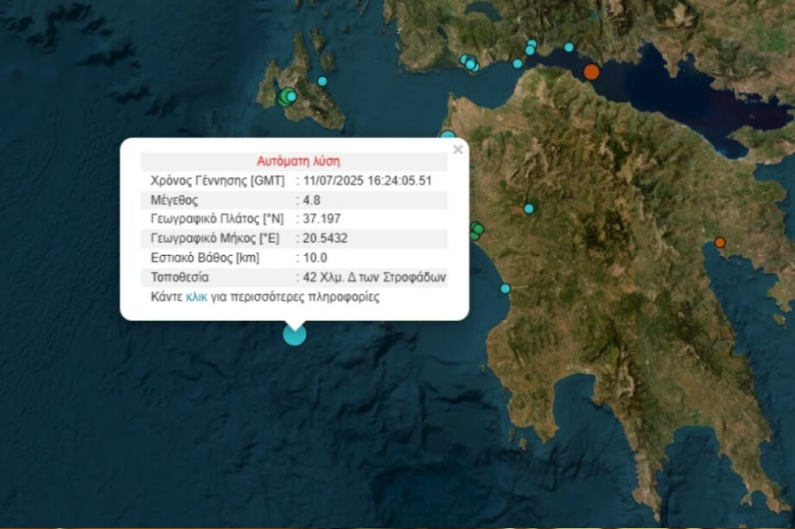Select the cyan marker in the central Peloponnese
Viewport: 795px width, 529px height.
pos(529,208)
